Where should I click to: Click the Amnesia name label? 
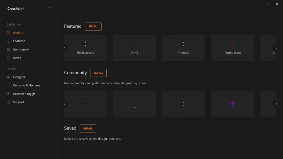183,53
